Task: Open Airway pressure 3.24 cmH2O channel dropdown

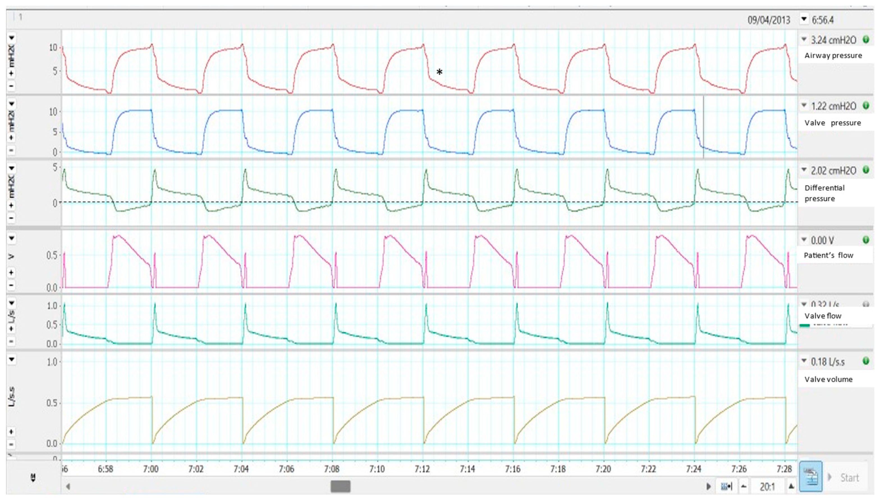Action: tap(804, 39)
